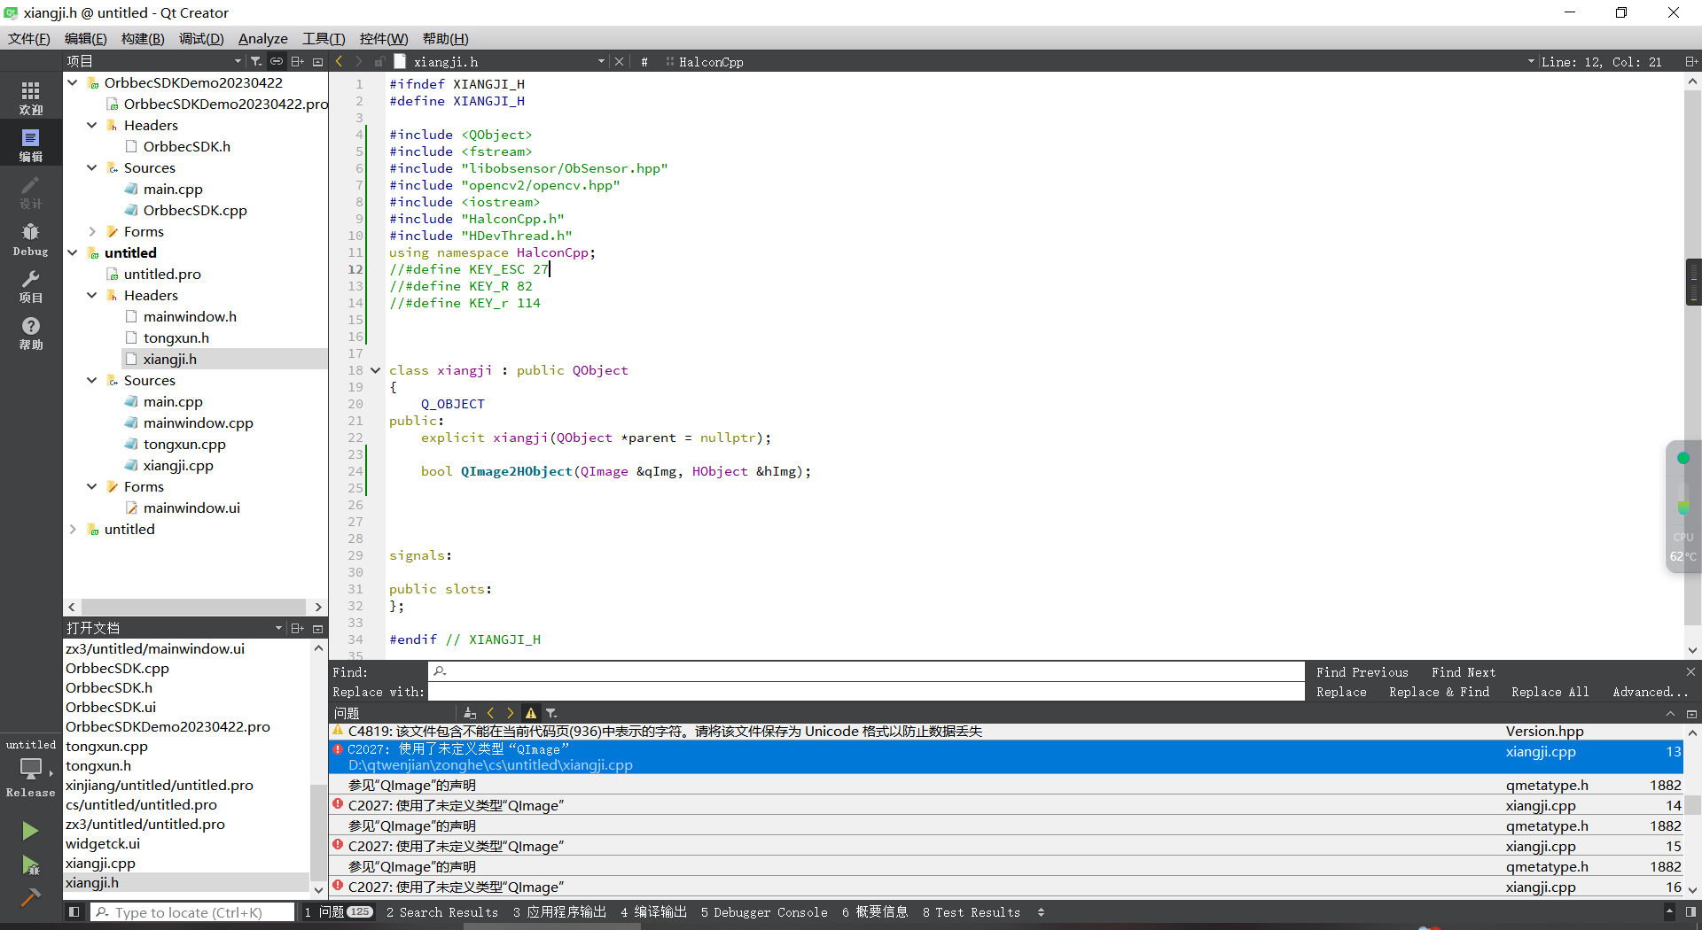Click the Start Debugging run-with-bug button
Viewport: 1702px width, 930px height.
click(30, 864)
